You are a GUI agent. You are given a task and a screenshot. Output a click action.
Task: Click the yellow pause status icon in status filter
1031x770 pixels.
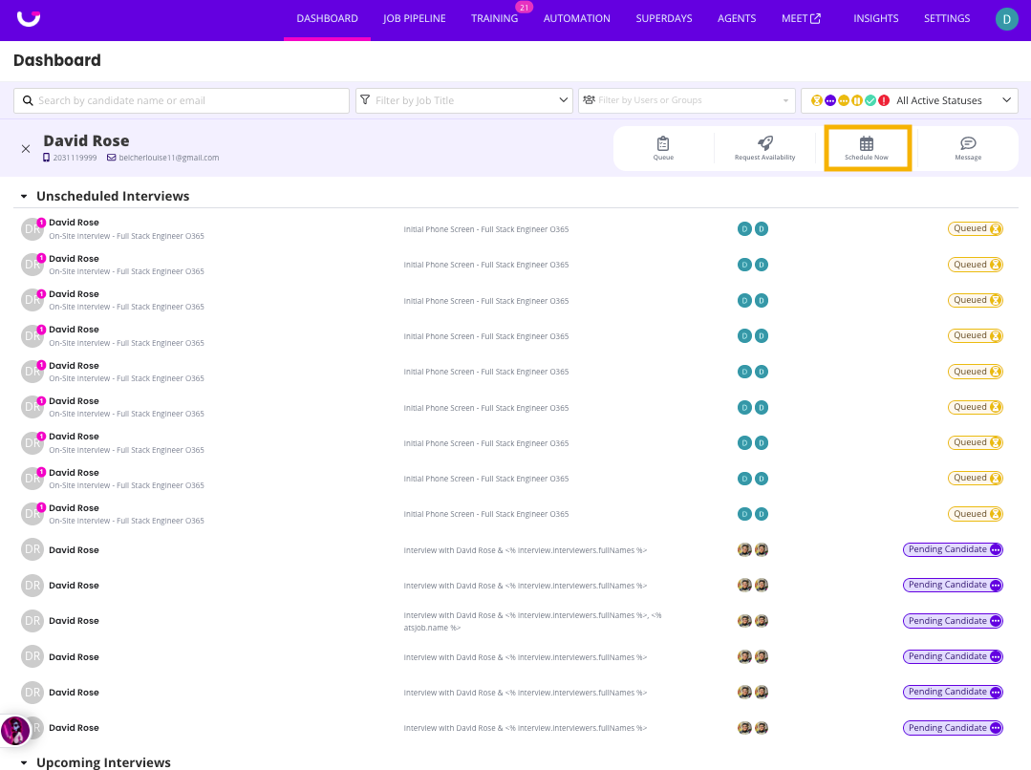coord(857,100)
